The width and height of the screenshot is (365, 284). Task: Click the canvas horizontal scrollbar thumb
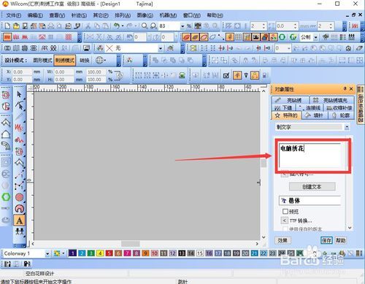point(131,244)
